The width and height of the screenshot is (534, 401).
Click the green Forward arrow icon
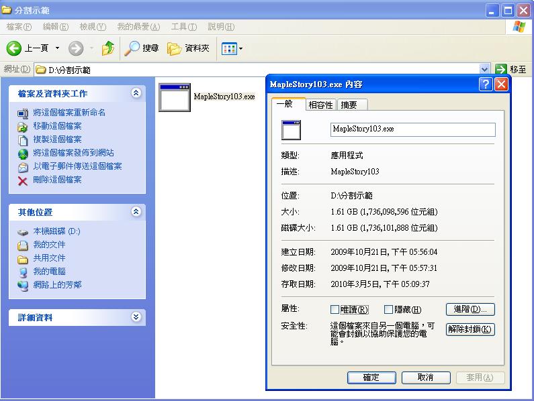coord(76,48)
